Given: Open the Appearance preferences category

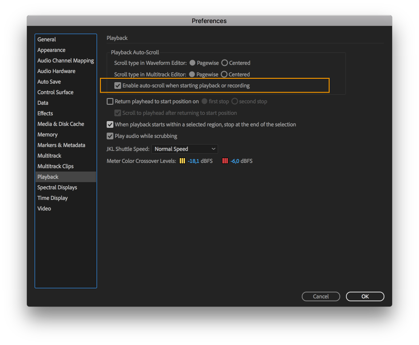Looking at the screenshot, I should tap(51, 50).
